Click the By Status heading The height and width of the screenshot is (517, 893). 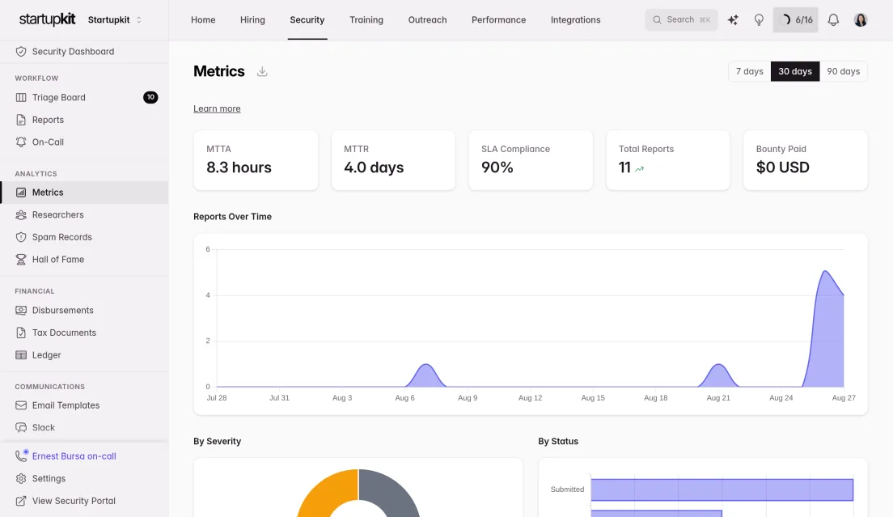coord(558,441)
